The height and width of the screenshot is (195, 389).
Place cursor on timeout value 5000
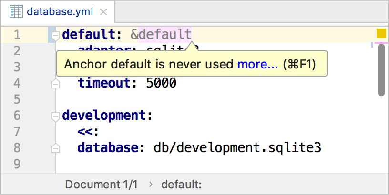pos(161,83)
